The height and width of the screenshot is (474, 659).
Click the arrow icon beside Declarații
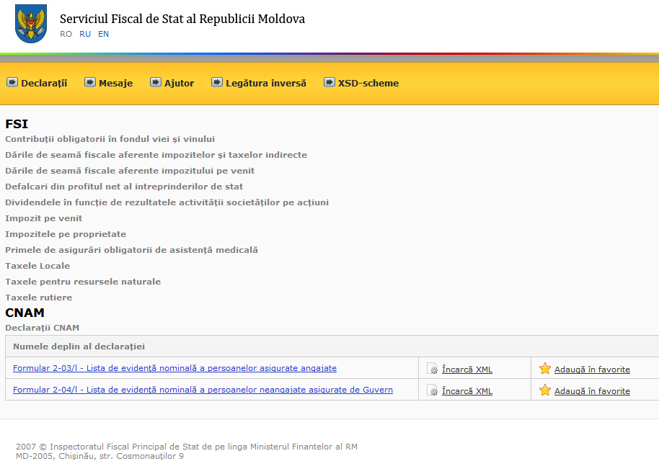pyautogui.click(x=12, y=82)
